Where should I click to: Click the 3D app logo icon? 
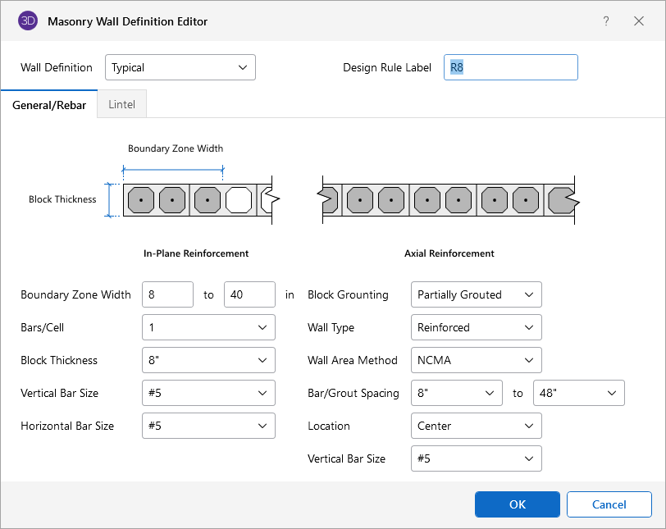(x=28, y=21)
